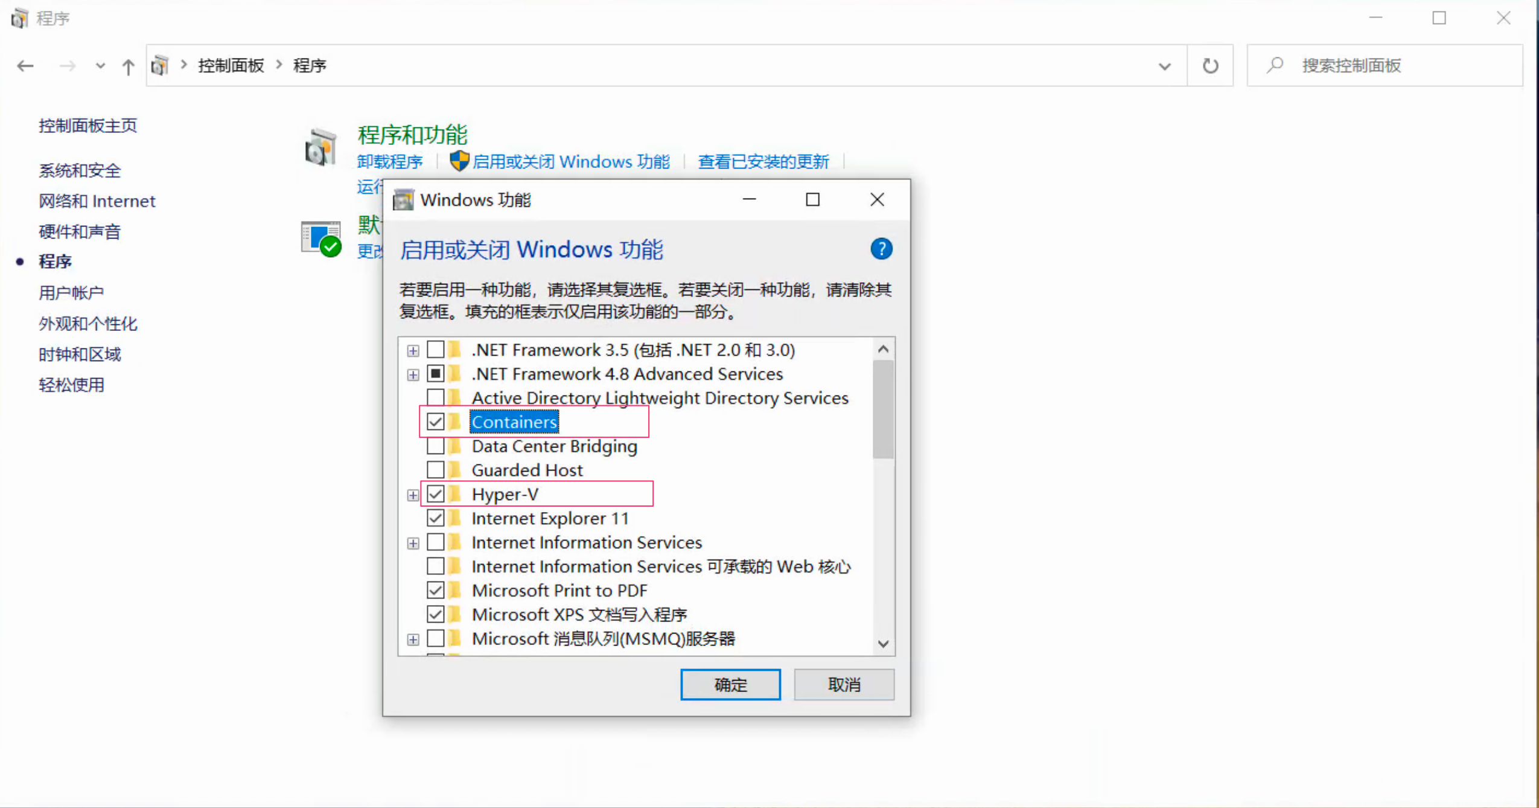This screenshot has height=808, width=1539.
Task: Check Internet Information Services checkbox
Action: click(x=436, y=542)
